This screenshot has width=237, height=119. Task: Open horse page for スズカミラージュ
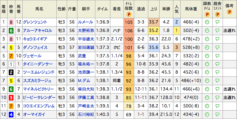click(37, 81)
